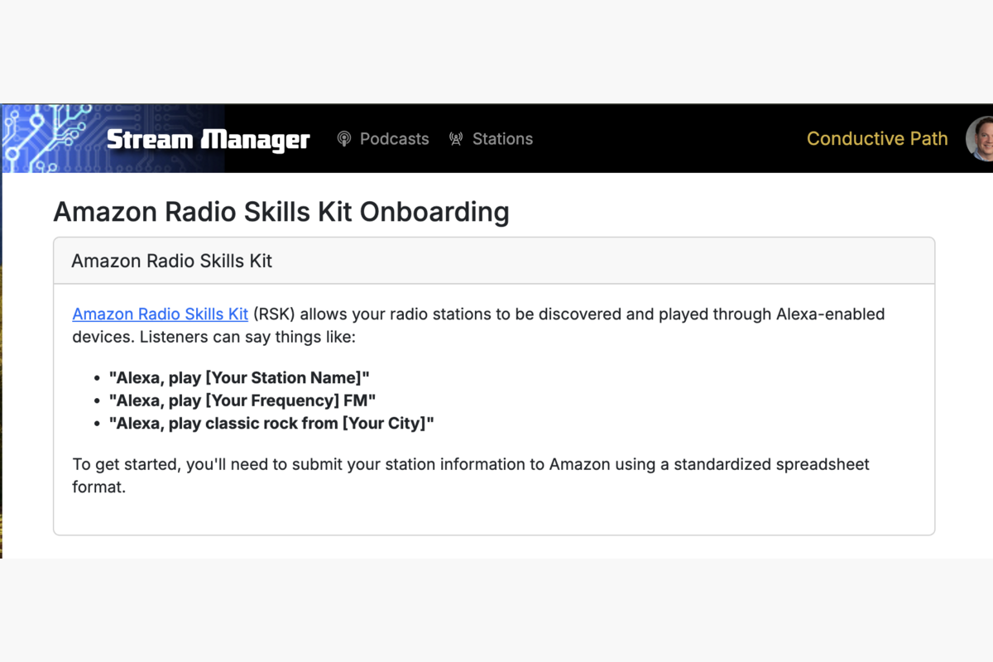993x662 pixels.
Task: Click the Stream Manager brand wordmark
Action: tap(208, 139)
